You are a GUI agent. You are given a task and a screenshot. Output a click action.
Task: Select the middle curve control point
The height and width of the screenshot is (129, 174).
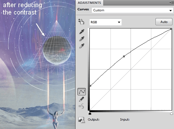click(x=124, y=57)
